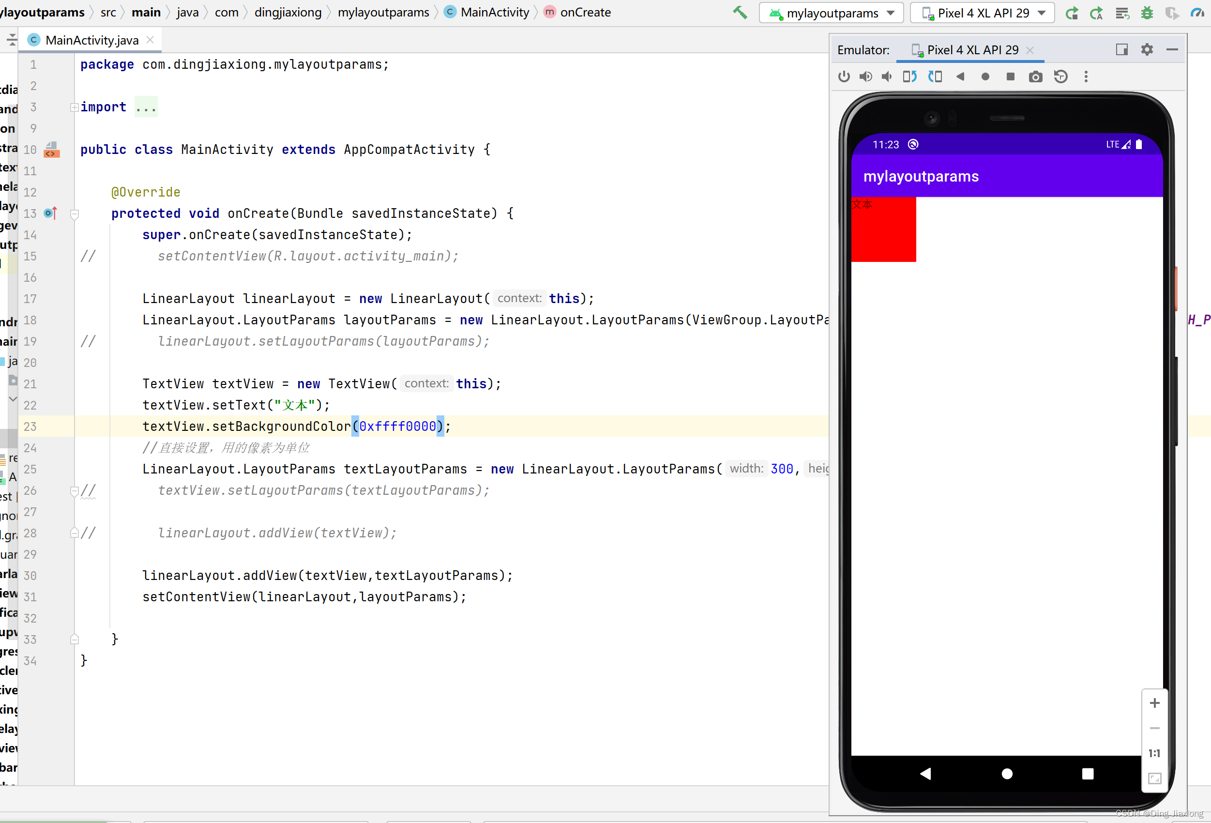1211x823 pixels.
Task: Zoom in the emulator with plus button
Action: coord(1154,702)
